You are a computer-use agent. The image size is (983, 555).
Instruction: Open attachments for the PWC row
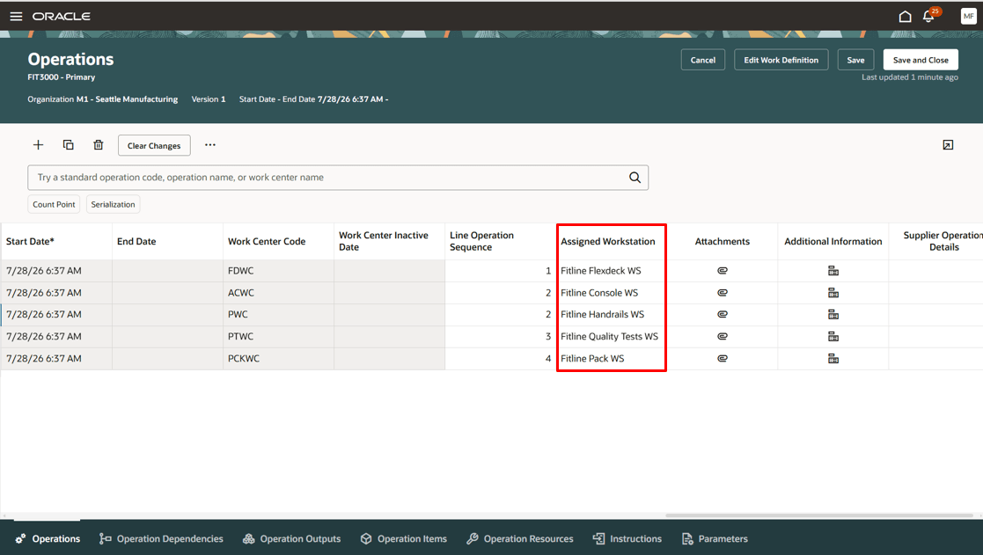click(x=723, y=315)
